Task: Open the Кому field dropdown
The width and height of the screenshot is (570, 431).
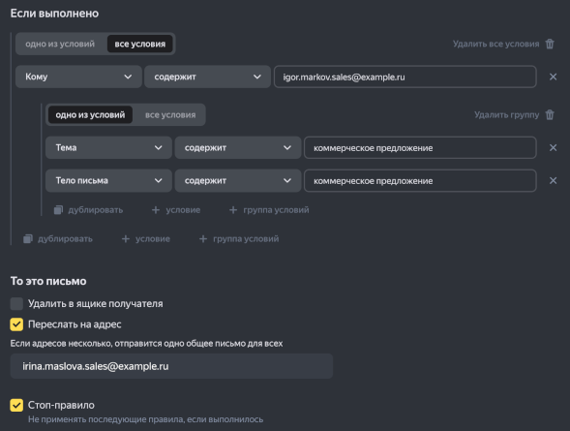Action: tap(78, 77)
